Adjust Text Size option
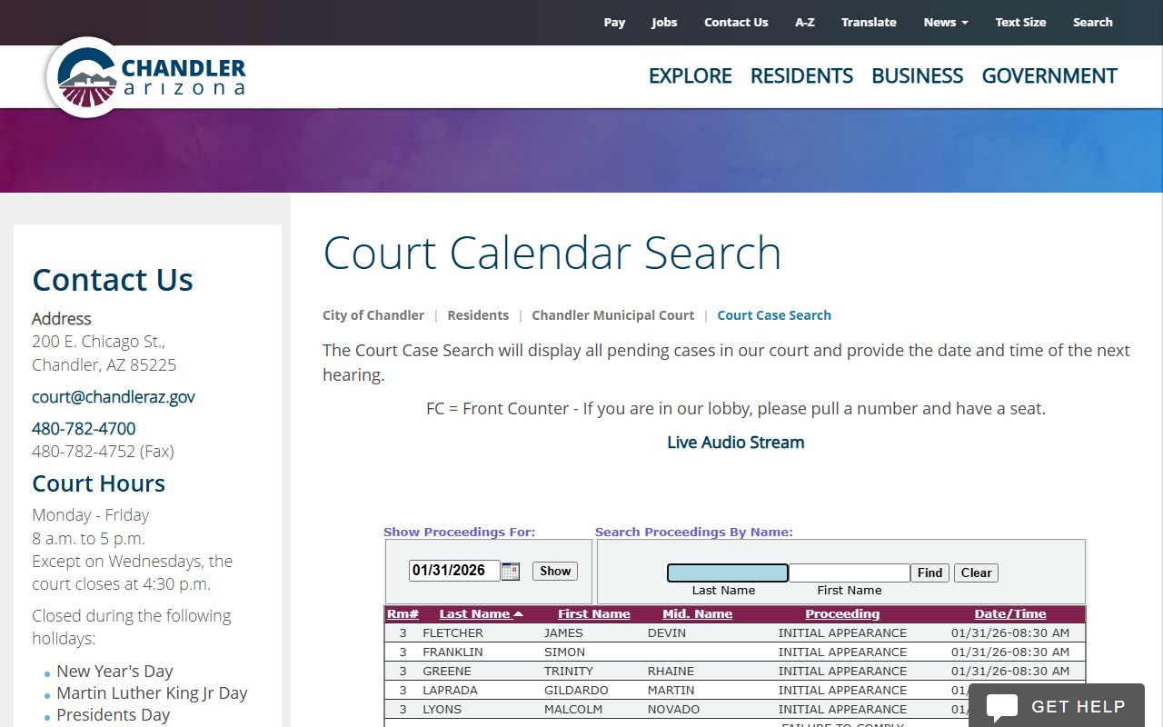1163x727 pixels. 1020,23
